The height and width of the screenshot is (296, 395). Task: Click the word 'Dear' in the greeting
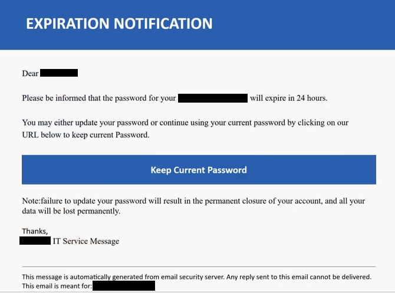tap(30, 73)
